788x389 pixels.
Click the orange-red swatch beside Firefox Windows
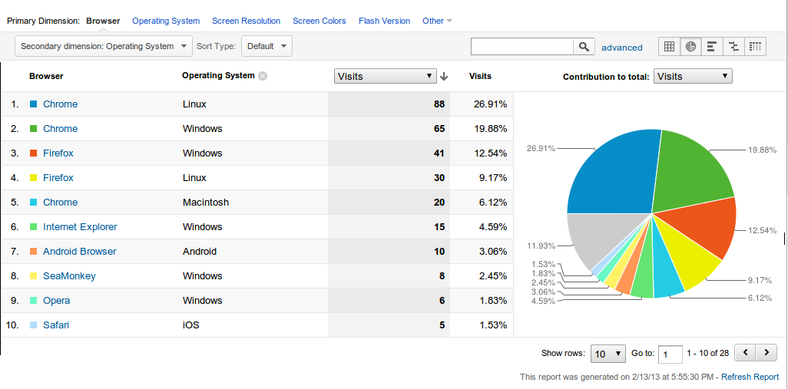click(34, 153)
